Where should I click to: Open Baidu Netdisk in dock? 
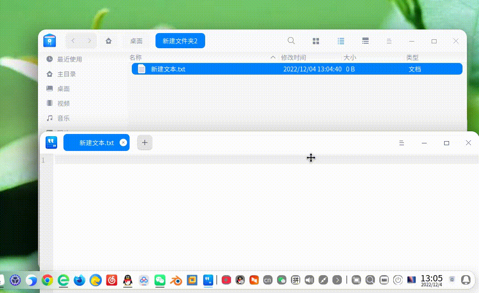point(144,280)
